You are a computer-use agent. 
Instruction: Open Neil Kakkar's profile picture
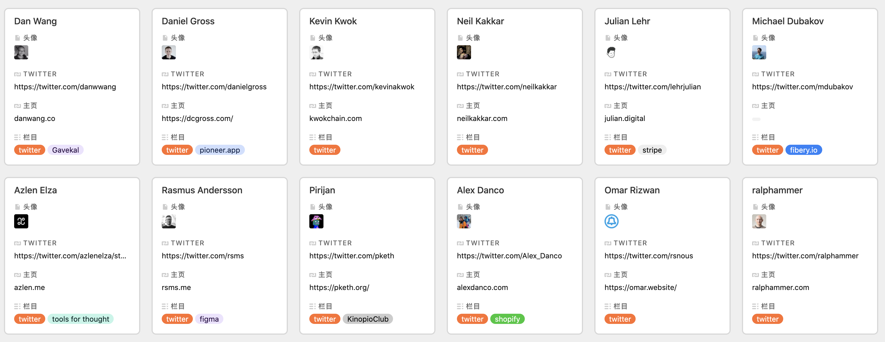464,53
